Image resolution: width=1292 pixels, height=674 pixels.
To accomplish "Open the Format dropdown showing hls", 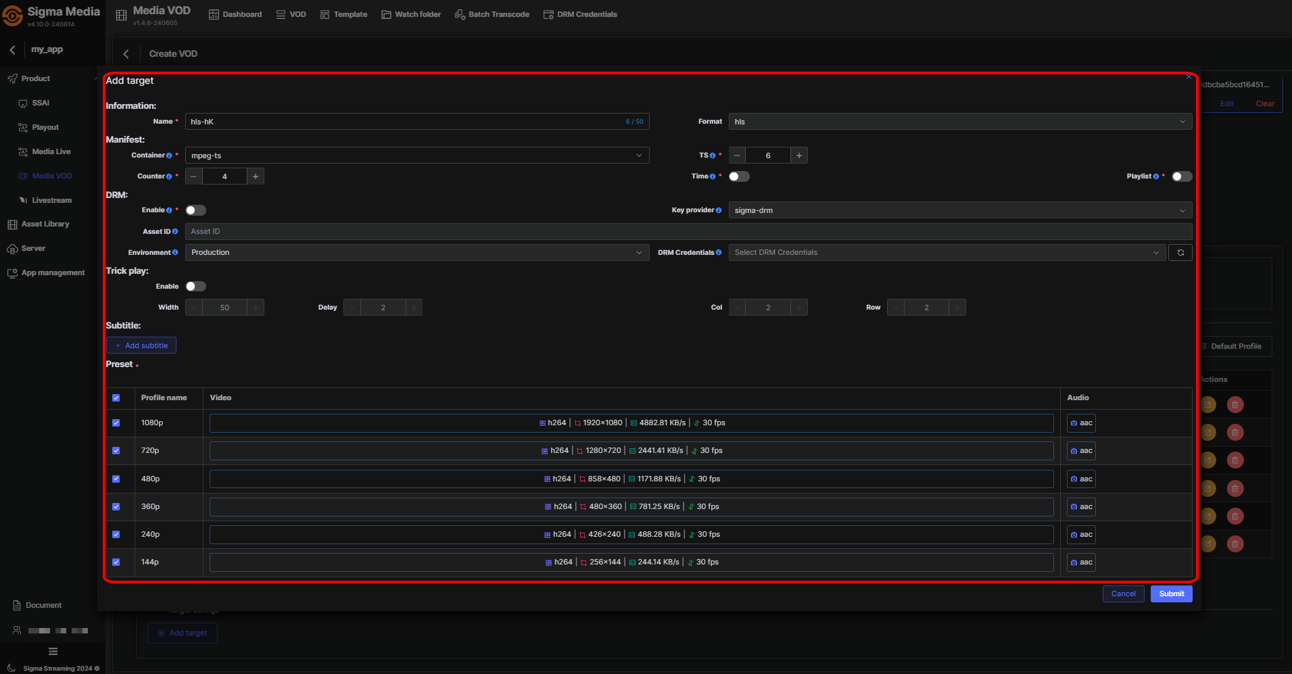I will (959, 122).
